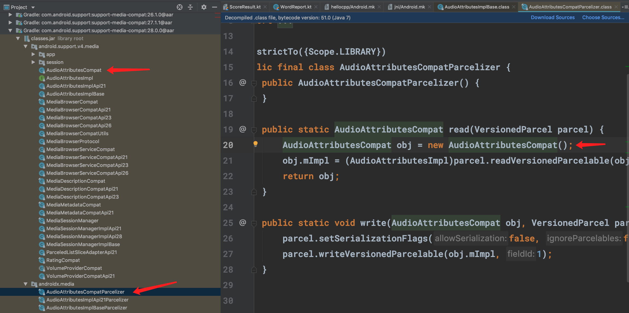Collapse the android.support.v4.media package
The width and height of the screenshot is (629, 313).
[x=26, y=46]
